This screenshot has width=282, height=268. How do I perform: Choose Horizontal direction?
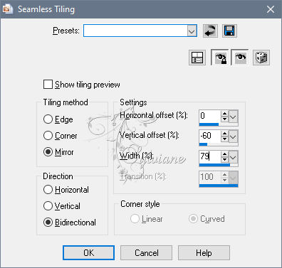[48, 190]
